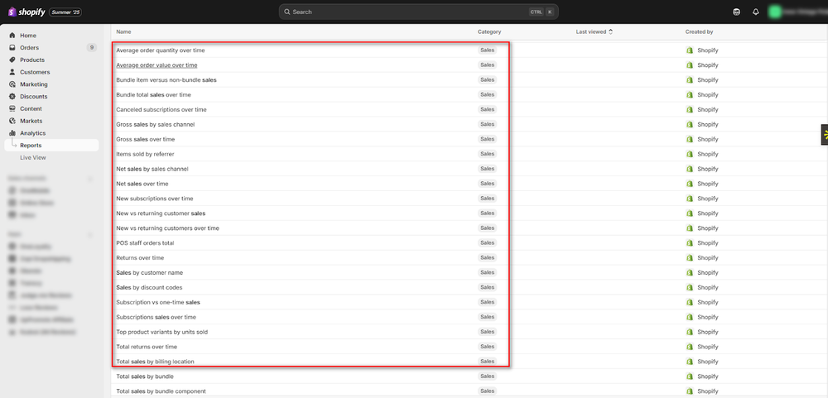Open Top product variants by units sold
The image size is (828, 398).
(x=162, y=332)
